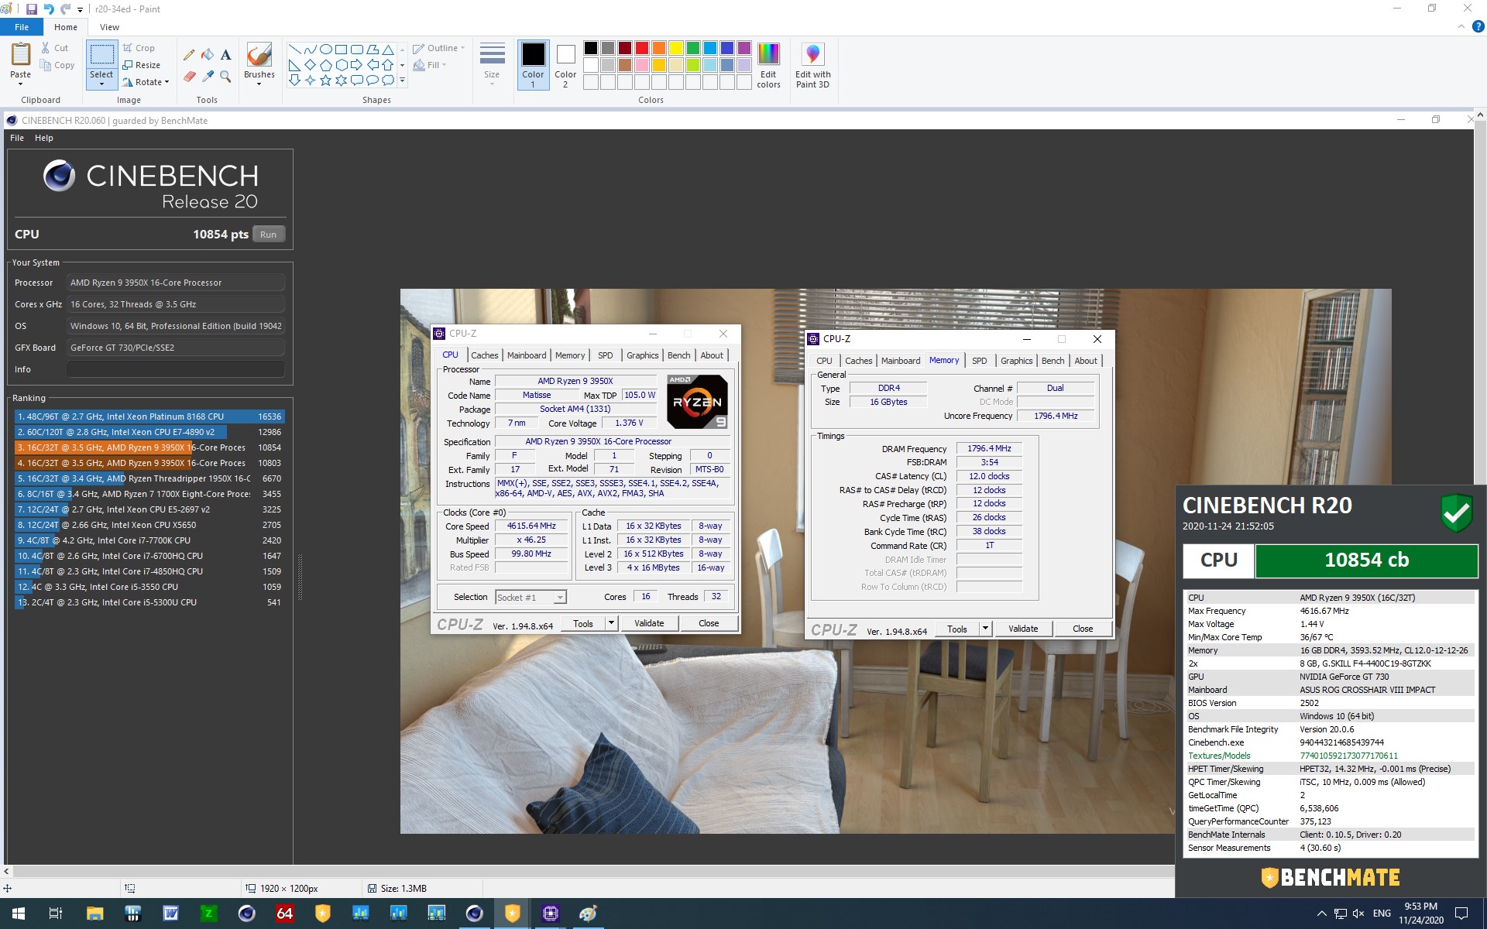Open the Brushes dropdown arrow
This screenshot has width=1487, height=929.
[x=259, y=84]
